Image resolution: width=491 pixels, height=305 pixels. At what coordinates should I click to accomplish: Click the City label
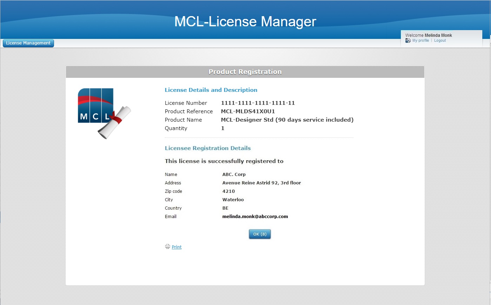169,200
